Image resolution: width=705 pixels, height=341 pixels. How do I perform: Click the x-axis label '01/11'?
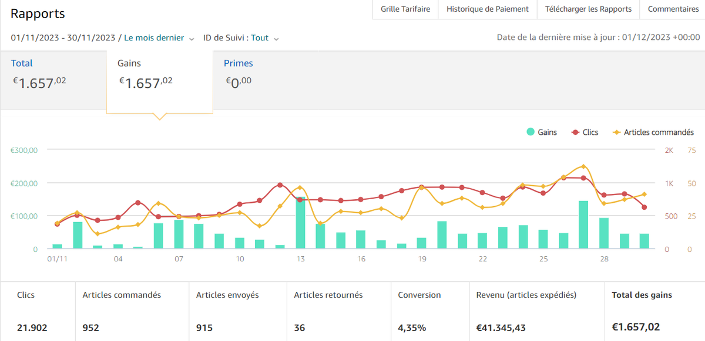coord(57,259)
